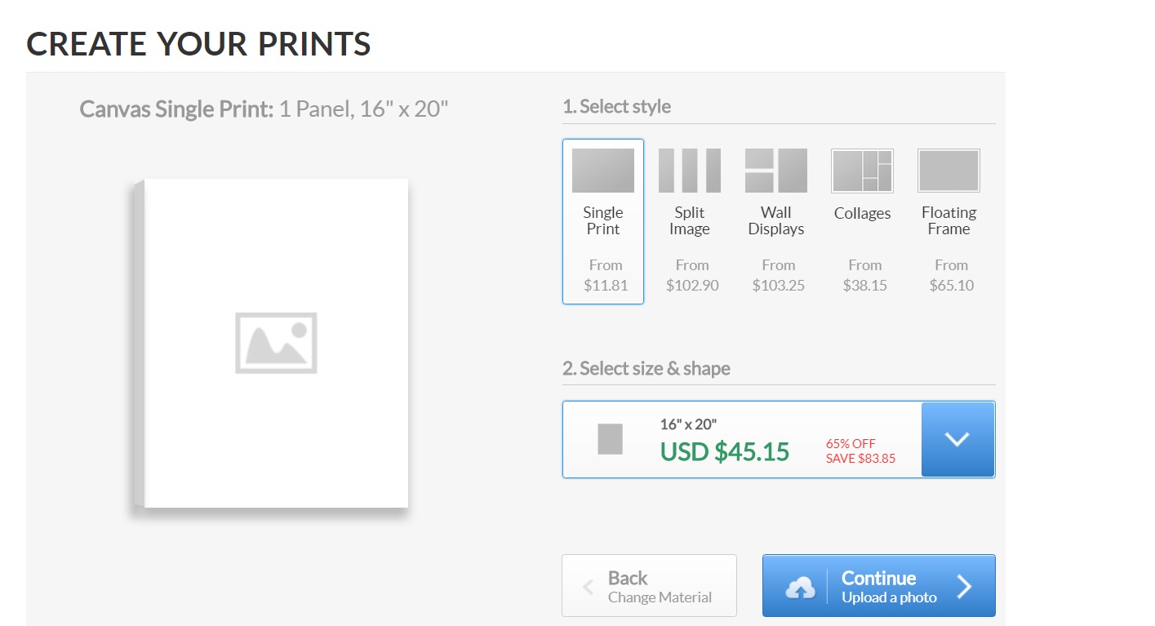Continue to Upload a photo
The width and height of the screenshot is (1155, 626).
[x=879, y=586]
